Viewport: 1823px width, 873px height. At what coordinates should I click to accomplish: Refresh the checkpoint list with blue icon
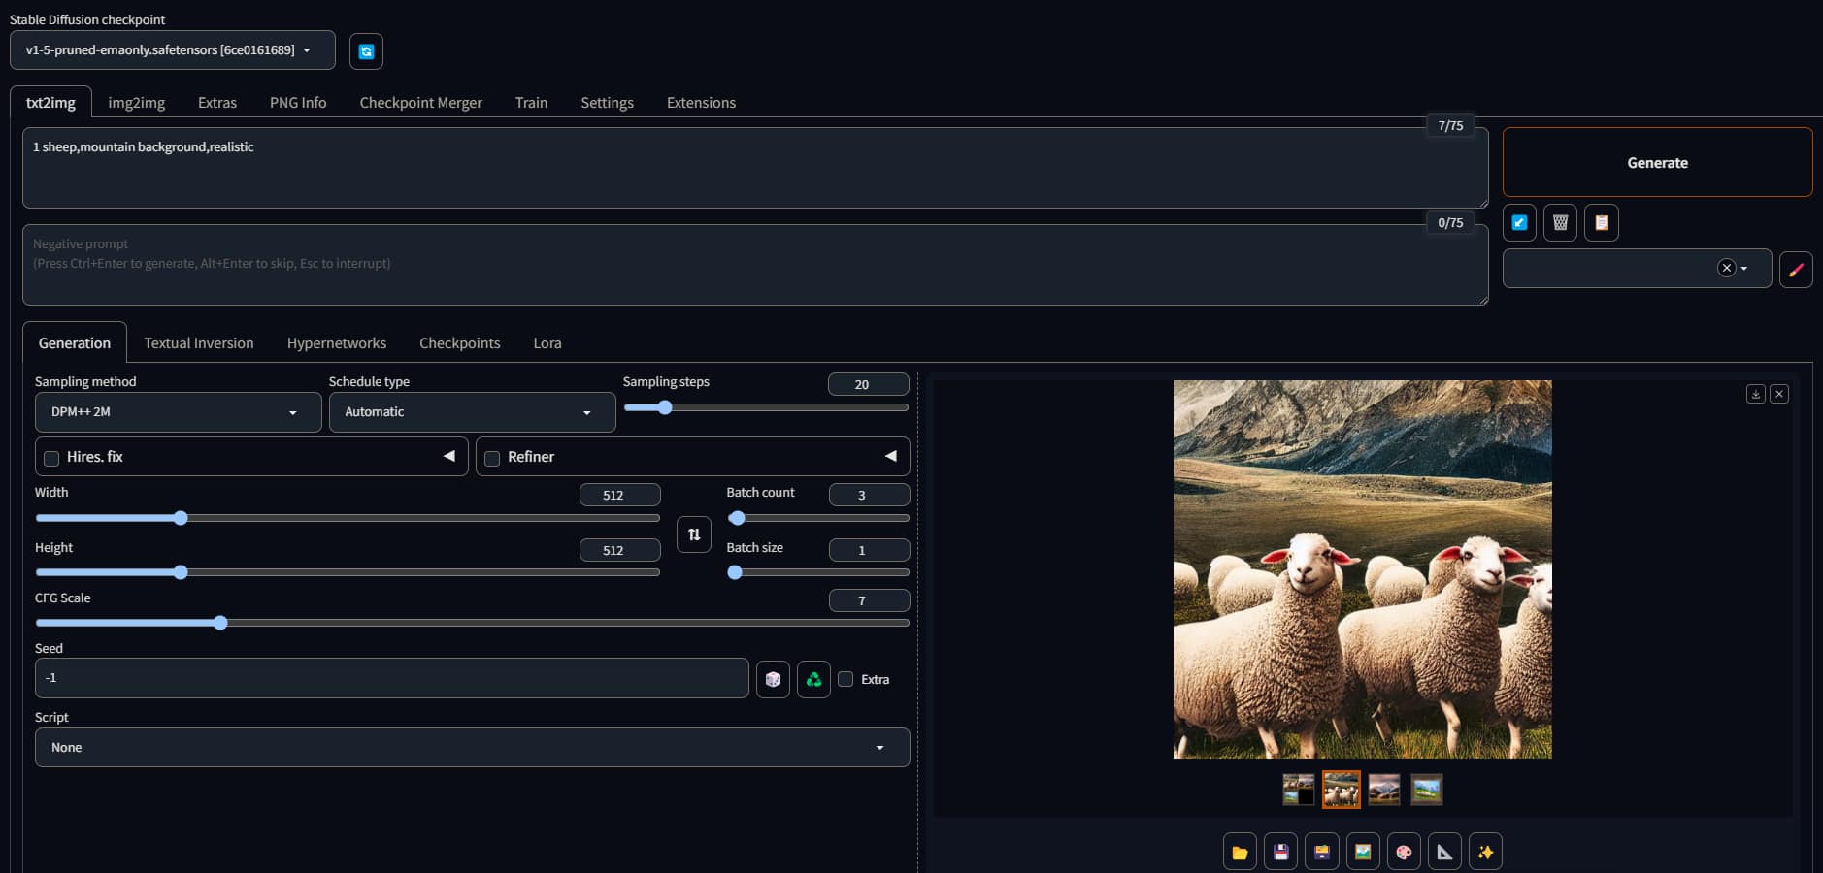tap(366, 51)
